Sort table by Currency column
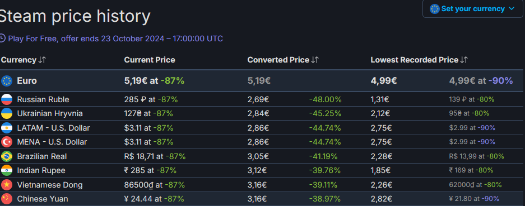 [24, 60]
